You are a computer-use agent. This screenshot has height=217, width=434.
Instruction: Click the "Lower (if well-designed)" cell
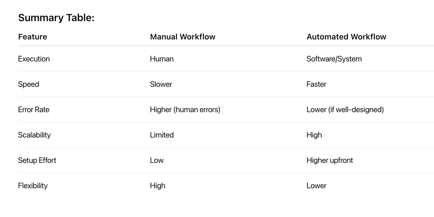click(345, 110)
